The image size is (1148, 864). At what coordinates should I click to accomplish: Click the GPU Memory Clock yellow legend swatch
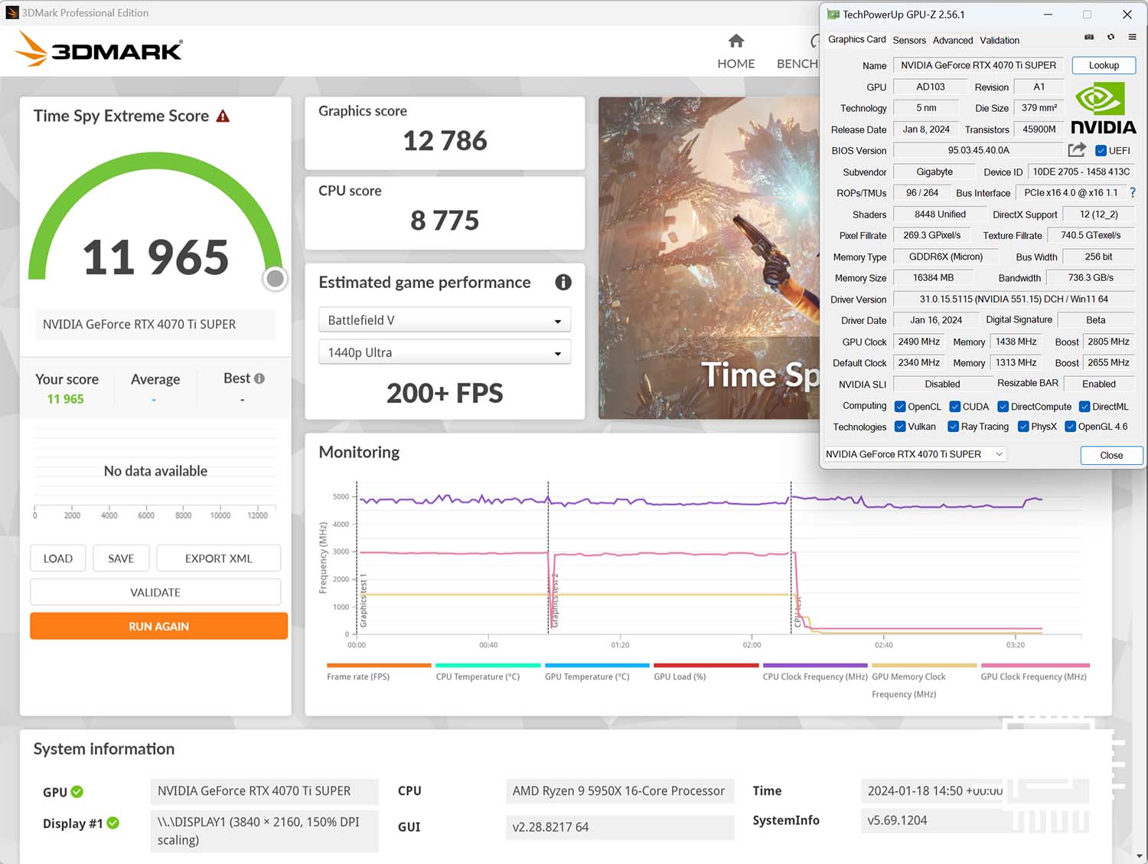click(925, 665)
